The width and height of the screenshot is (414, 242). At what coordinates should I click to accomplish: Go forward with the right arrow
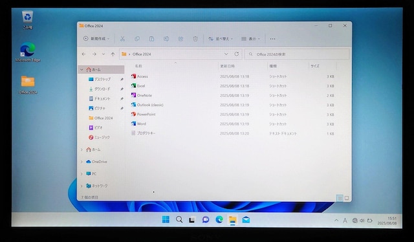(94, 54)
